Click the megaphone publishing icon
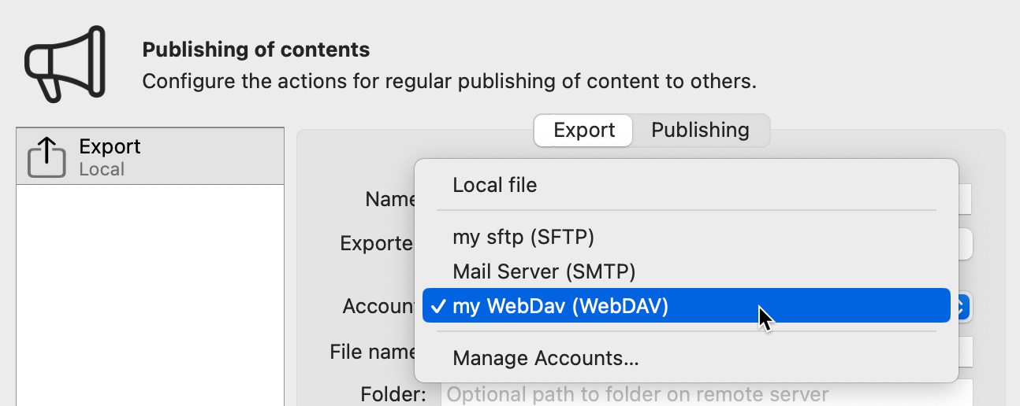Viewport: 1020px width, 406px height. (65, 63)
